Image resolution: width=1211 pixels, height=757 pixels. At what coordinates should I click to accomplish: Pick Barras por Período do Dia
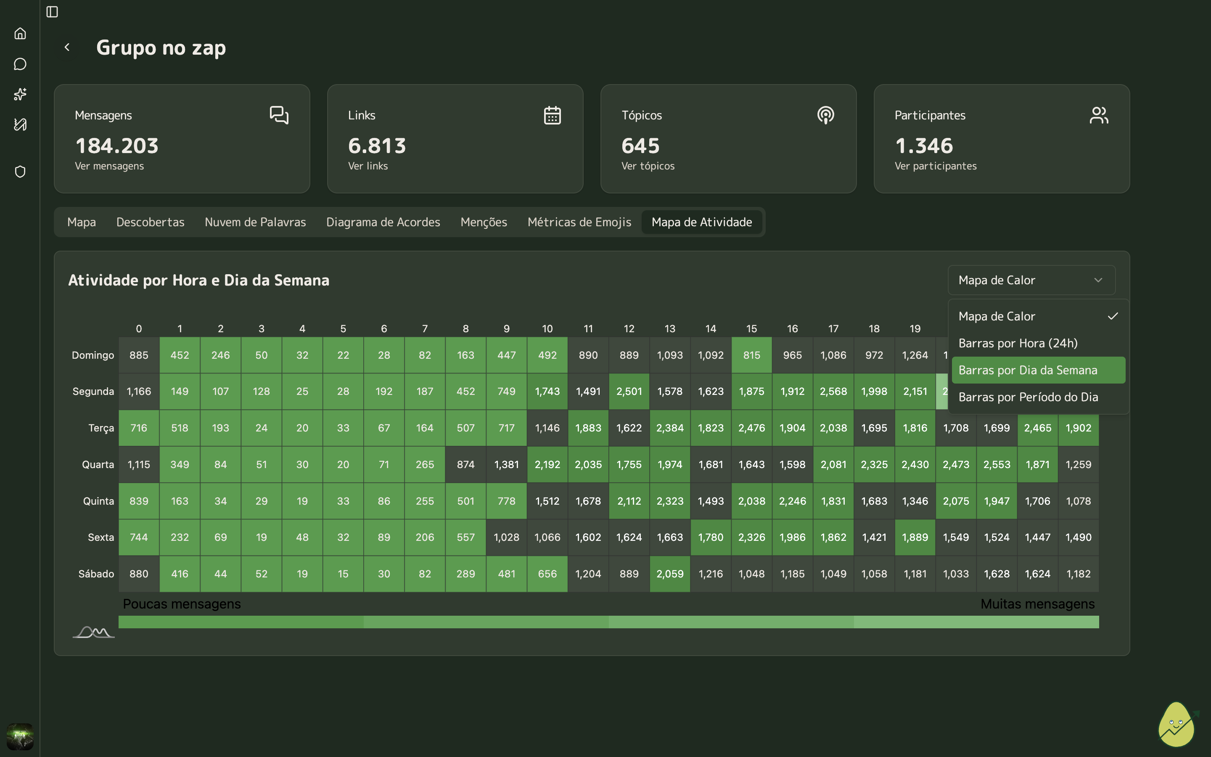pyautogui.click(x=1028, y=397)
